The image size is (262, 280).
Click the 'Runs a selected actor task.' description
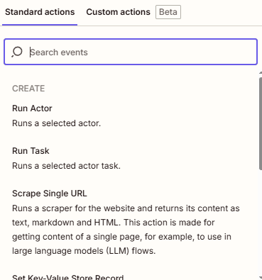66,166
